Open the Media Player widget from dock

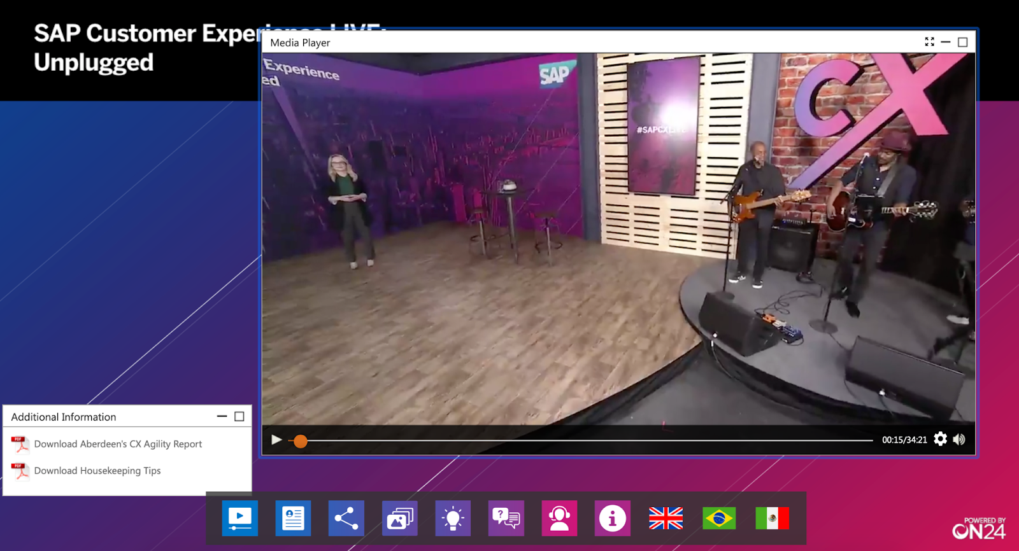pos(239,518)
